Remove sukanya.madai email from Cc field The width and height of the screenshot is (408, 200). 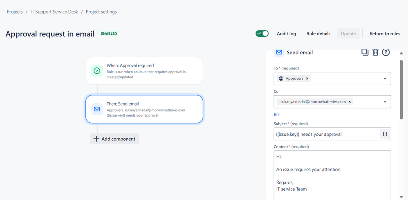[x=350, y=102]
